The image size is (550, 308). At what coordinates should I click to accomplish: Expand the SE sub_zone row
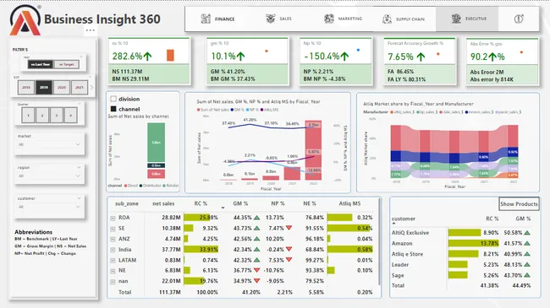pos(113,229)
